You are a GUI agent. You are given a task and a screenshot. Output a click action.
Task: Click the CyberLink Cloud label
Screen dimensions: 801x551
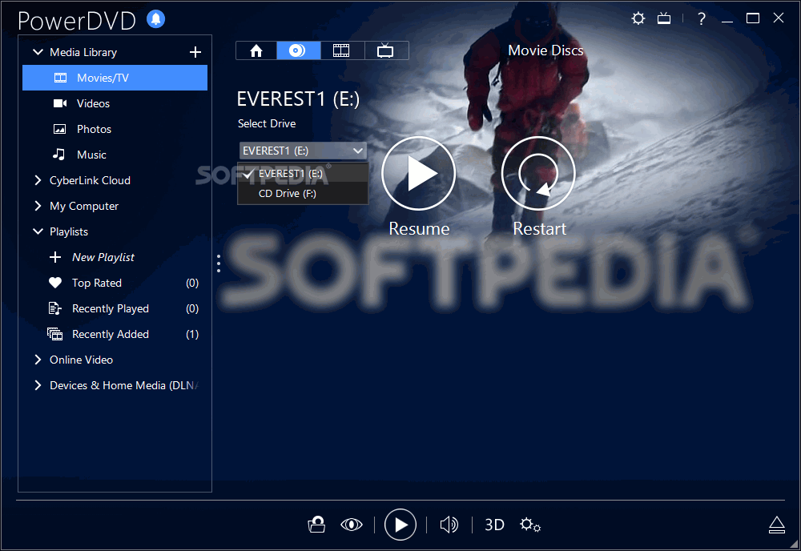pyautogui.click(x=90, y=180)
